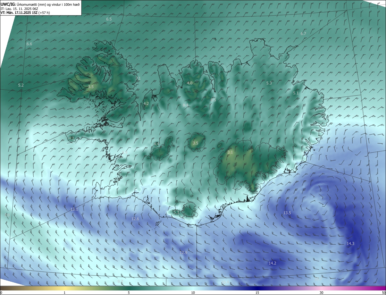Click the 5.2 value label west of Westfjords
The width and height of the screenshot is (386, 295).
[x=21, y=85]
